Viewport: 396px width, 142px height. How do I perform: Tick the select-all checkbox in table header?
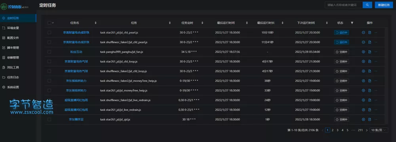click(x=49, y=23)
